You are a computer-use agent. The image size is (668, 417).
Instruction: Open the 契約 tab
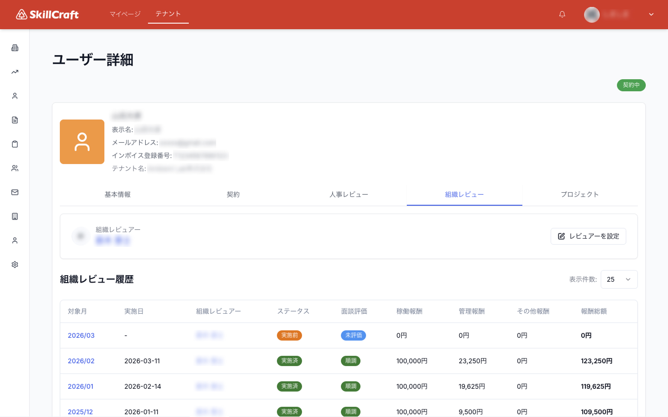(233, 194)
